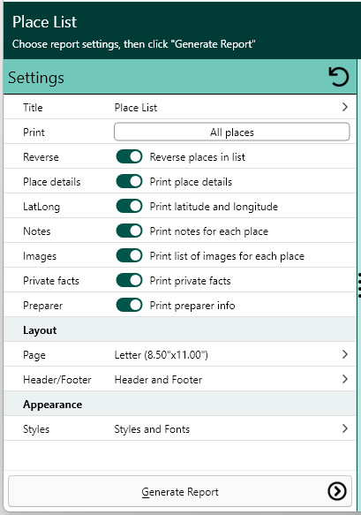Select the Place List title value
361x515 pixels.
tap(136, 108)
